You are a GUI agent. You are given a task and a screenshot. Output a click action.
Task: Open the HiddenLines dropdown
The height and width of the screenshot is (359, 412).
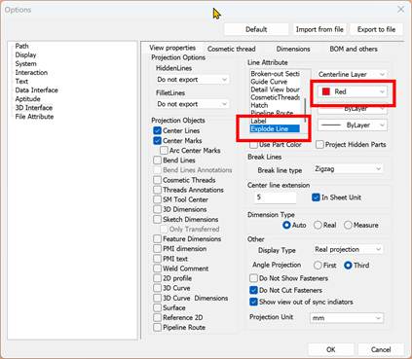point(193,80)
